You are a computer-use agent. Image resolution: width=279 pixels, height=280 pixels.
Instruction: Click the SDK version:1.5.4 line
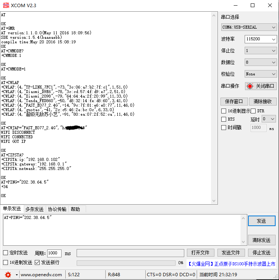click(x=31, y=37)
